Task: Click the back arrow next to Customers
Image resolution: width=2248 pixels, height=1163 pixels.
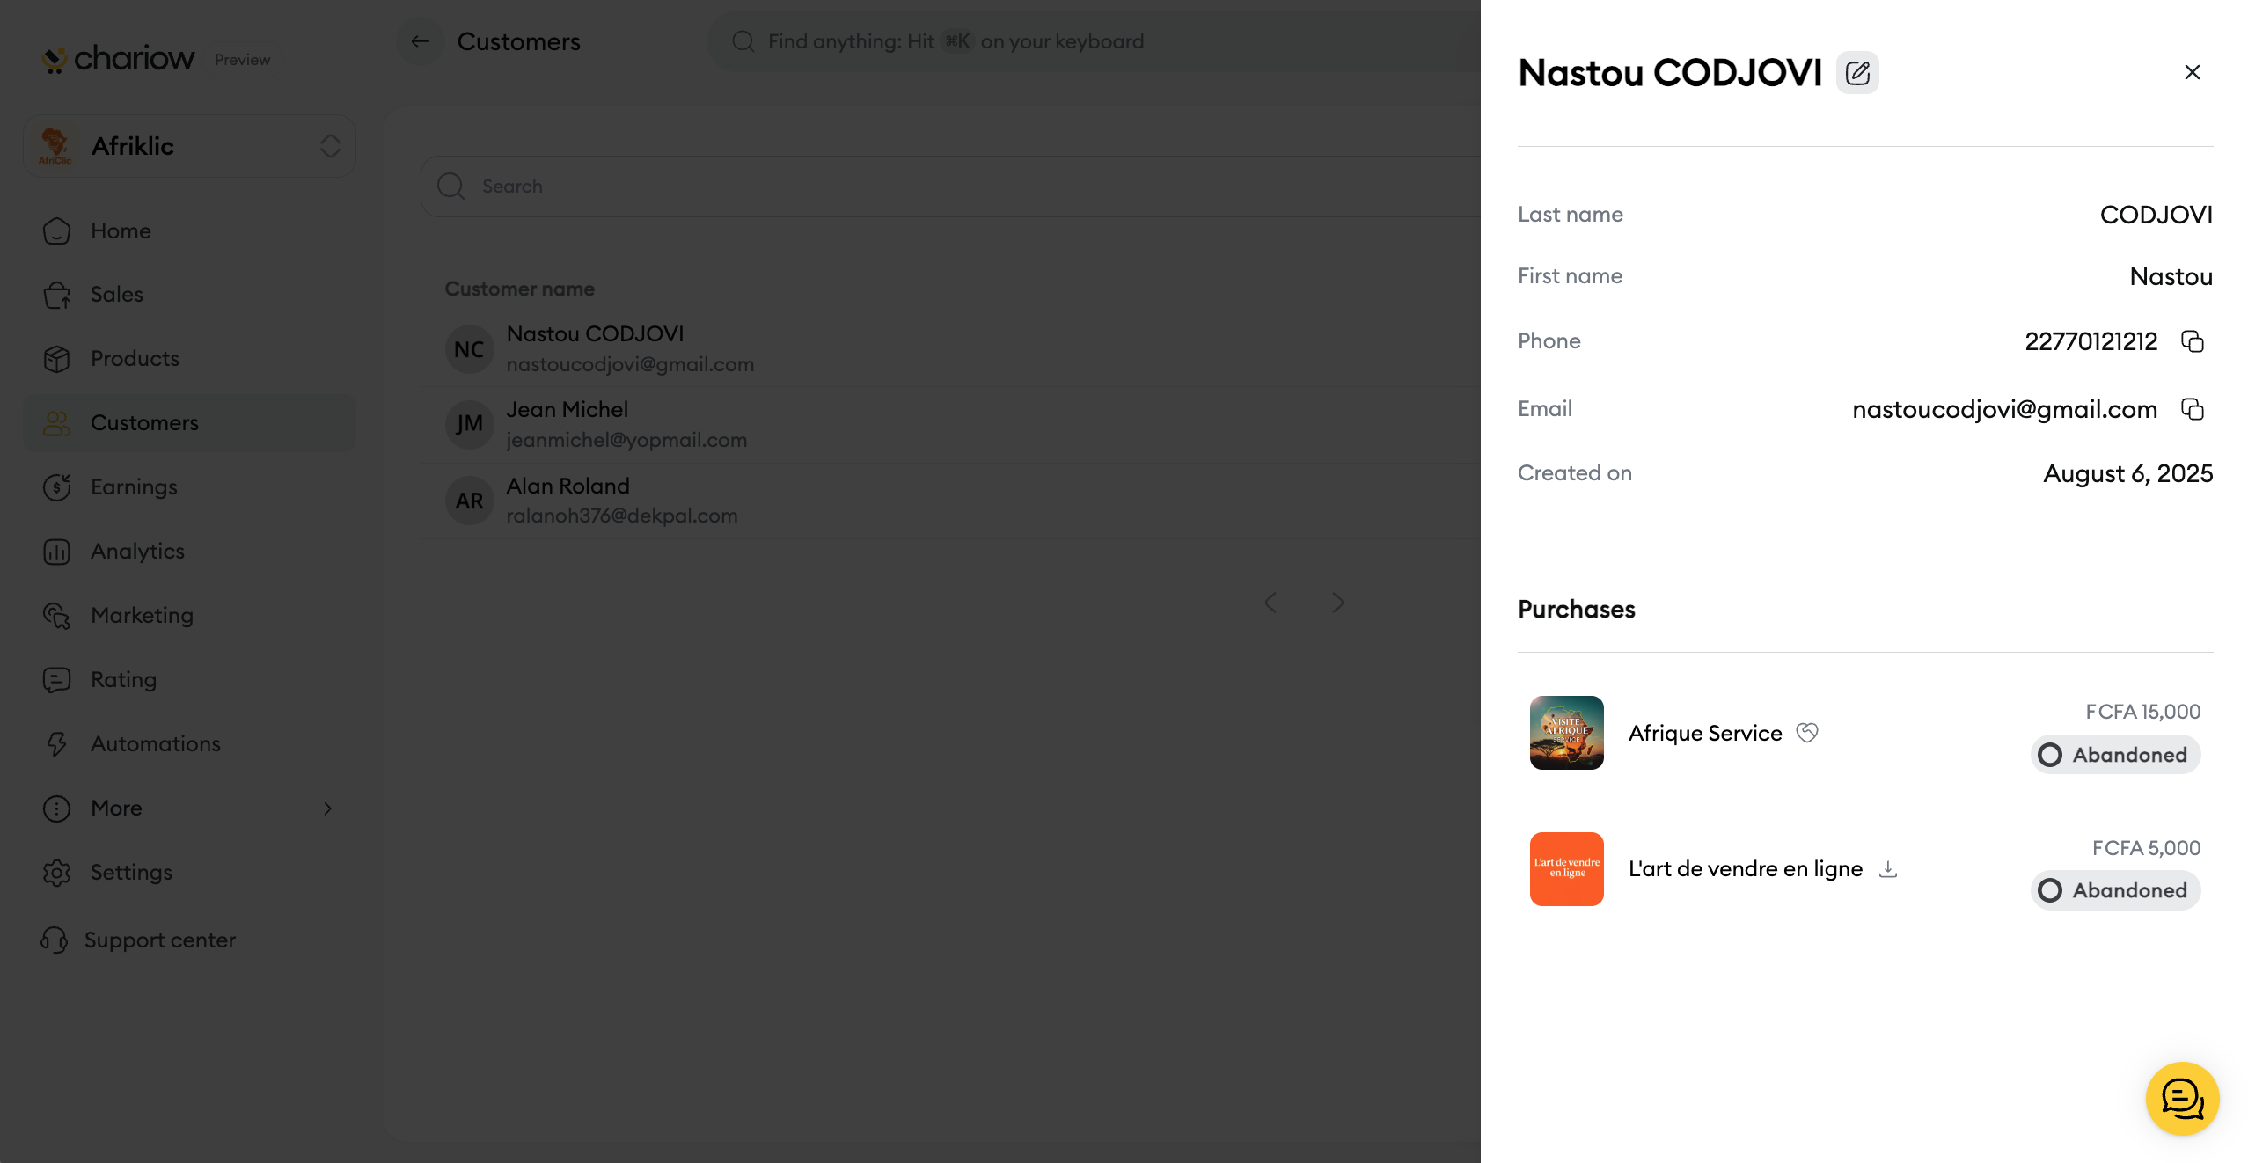Action: (421, 41)
